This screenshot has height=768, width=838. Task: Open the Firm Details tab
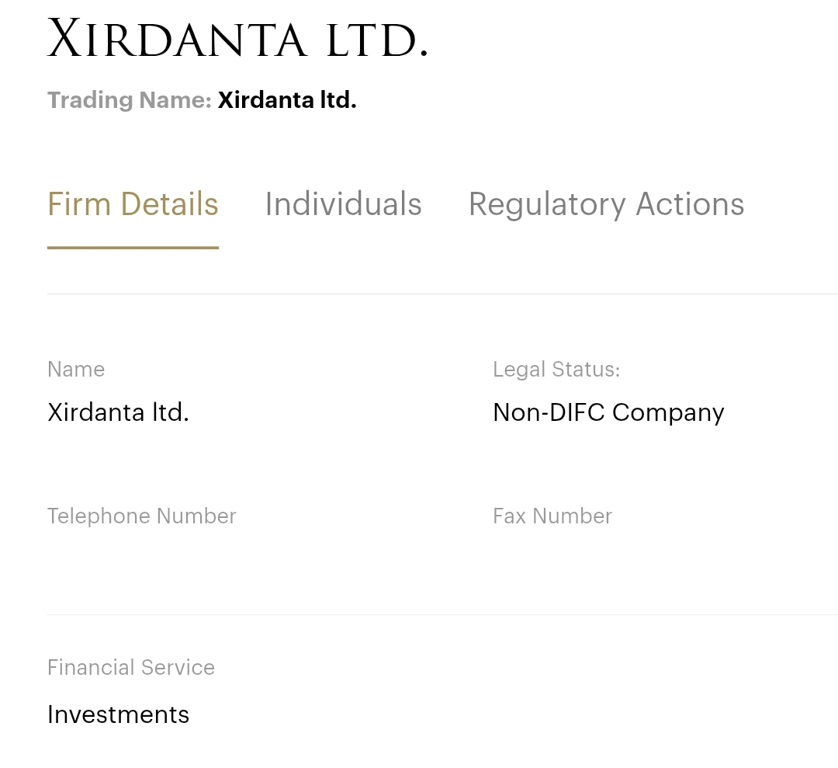133,204
